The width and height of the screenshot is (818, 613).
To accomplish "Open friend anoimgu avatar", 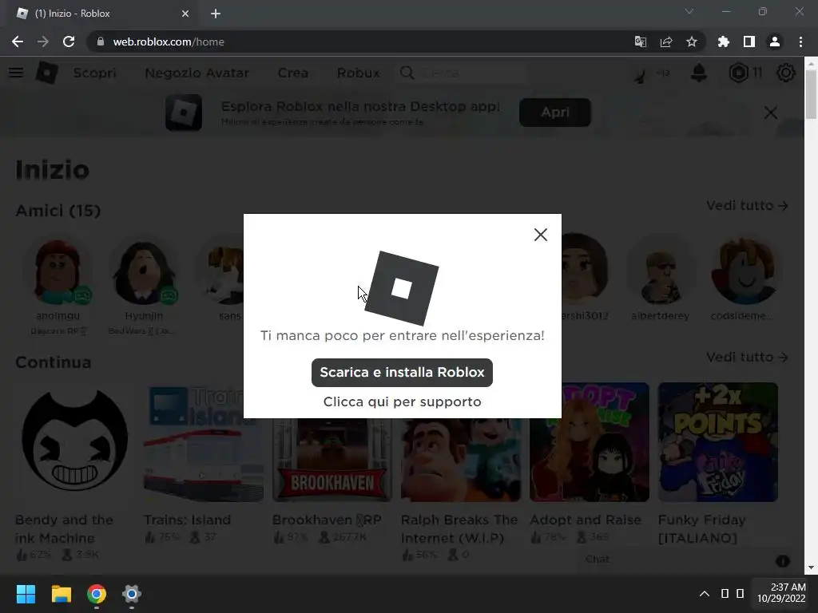I will pyautogui.click(x=58, y=271).
